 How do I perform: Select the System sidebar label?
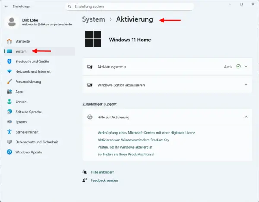21,51
